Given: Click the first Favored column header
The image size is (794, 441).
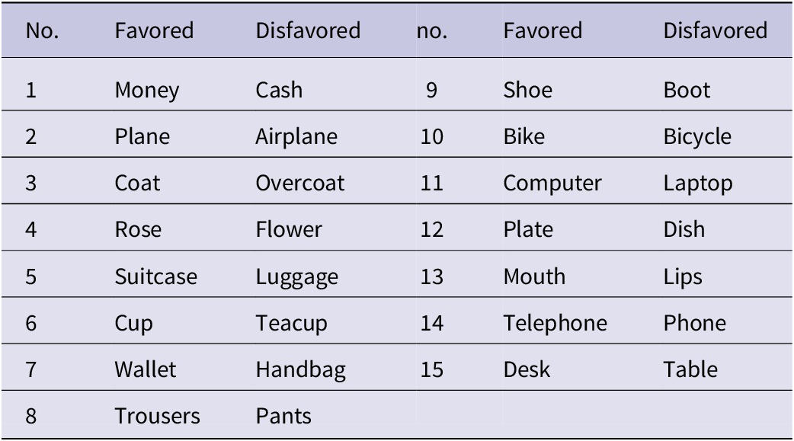Looking at the screenshot, I should pyautogui.click(x=154, y=31).
